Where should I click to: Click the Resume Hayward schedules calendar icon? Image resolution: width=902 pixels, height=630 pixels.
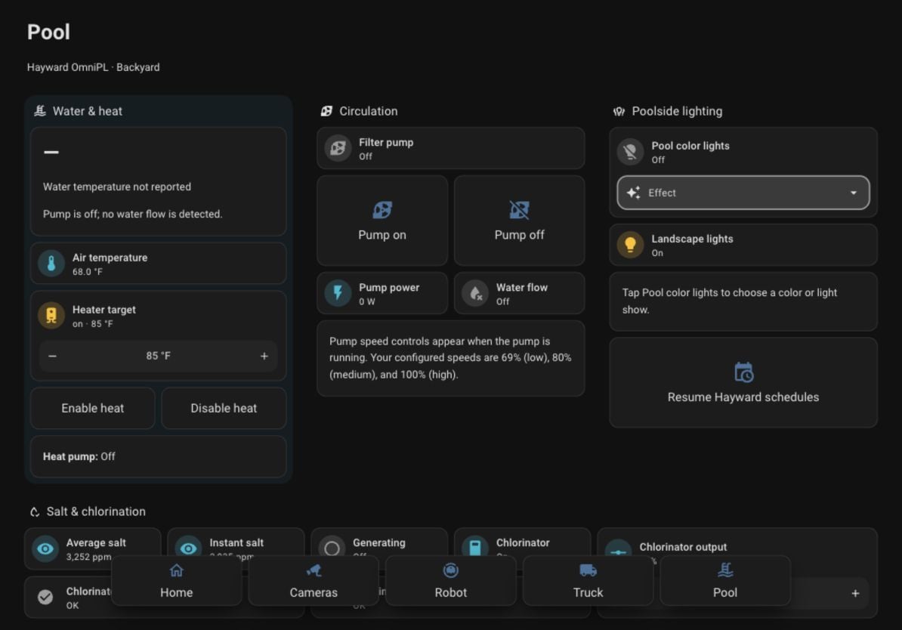[743, 372]
